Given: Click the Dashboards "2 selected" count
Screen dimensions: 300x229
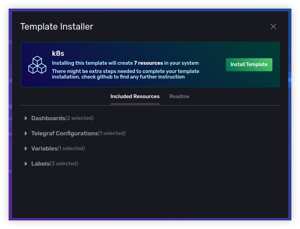Looking at the screenshot, I should click(x=80, y=118).
